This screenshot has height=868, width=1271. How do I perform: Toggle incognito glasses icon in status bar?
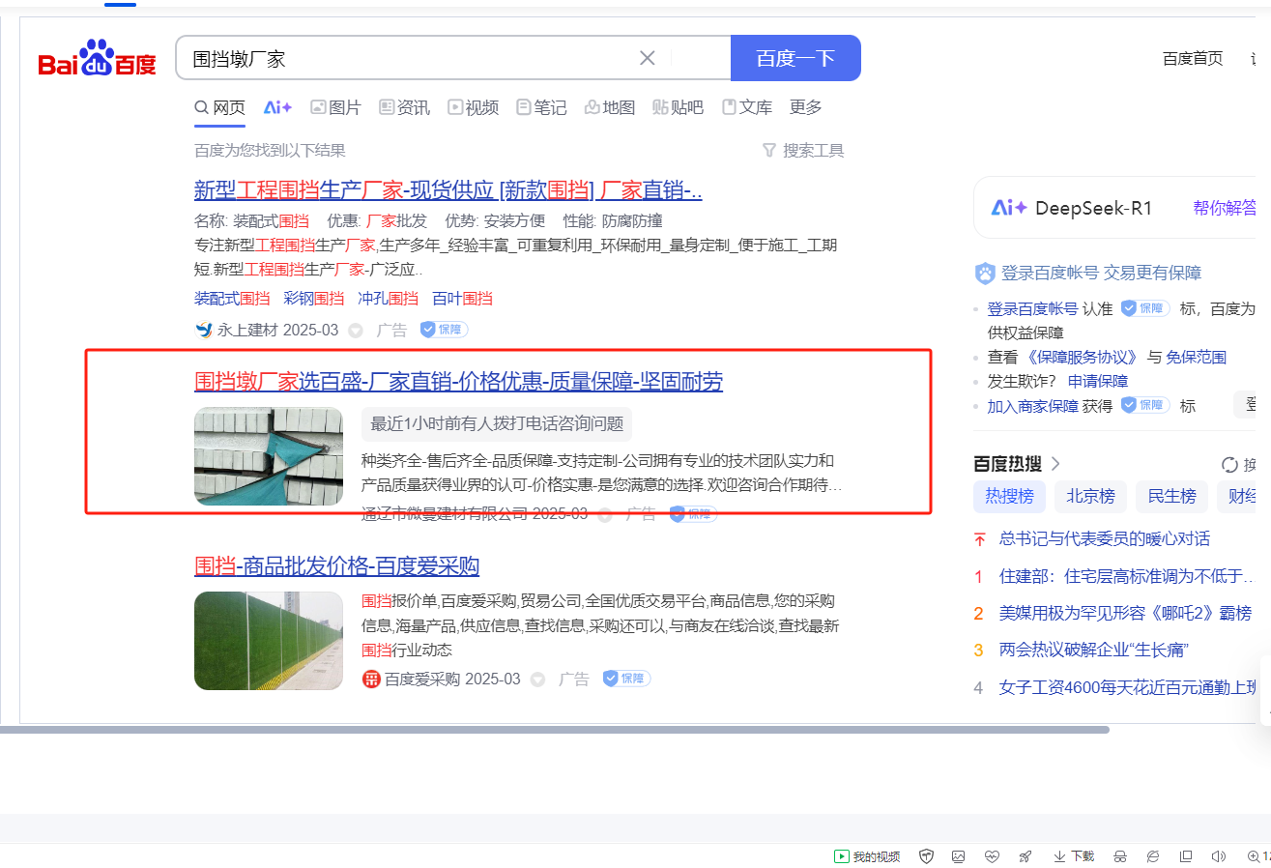[x=1120, y=856]
